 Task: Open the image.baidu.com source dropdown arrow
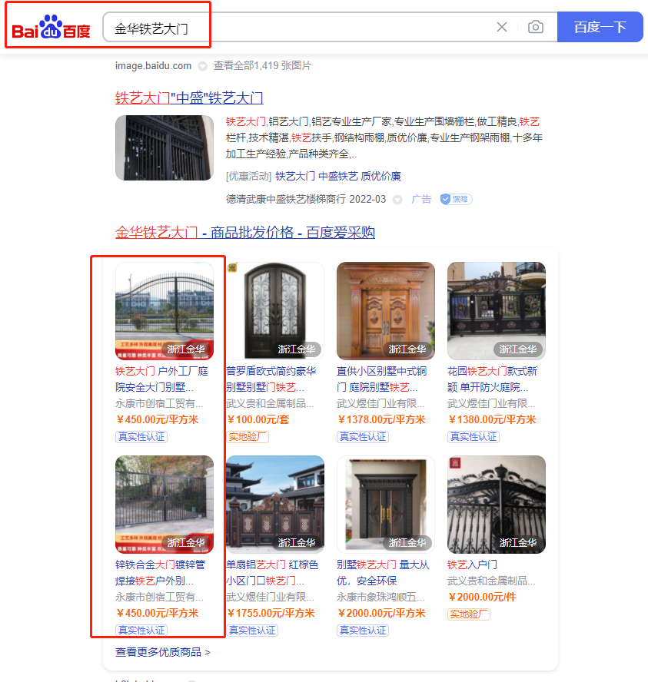point(202,66)
